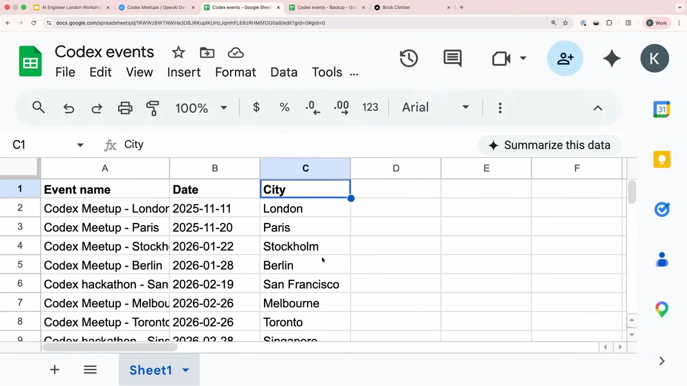The width and height of the screenshot is (687, 386).
Task: Open the comments icon
Action: [x=452, y=58]
